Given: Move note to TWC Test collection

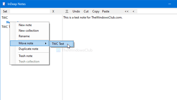Looking at the screenshot, I should [61, 44].
